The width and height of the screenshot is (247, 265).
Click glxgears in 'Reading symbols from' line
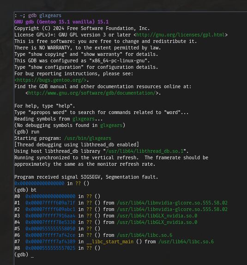point(84,119)
